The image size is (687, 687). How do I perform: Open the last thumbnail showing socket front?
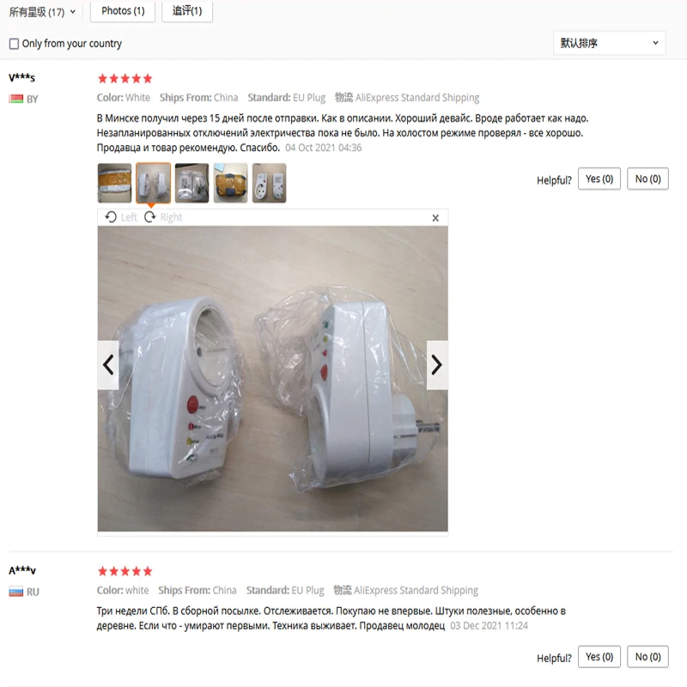tap(270, 183)
